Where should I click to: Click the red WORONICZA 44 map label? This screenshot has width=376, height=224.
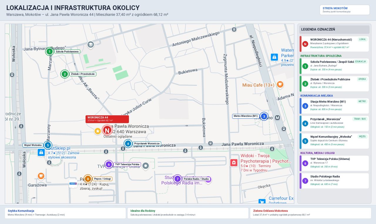(107, 119)
